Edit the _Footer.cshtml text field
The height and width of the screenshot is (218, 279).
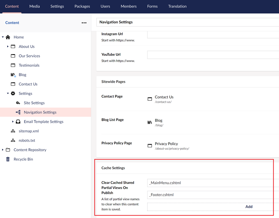213,195
